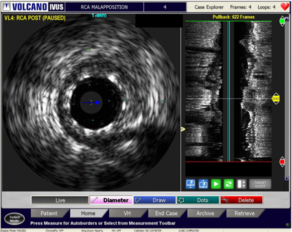Click the red end marker diamond
This screenshot has width=292, height=232.
click(x=282, y=162)
